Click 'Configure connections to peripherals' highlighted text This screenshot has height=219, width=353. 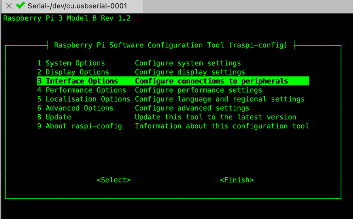(x=211, y=81)
